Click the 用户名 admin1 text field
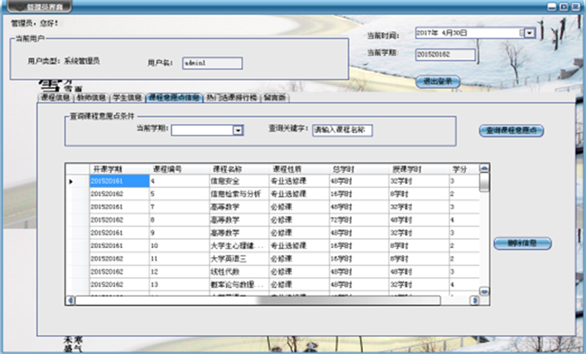The image size is (586, 354). click(212, 62)
